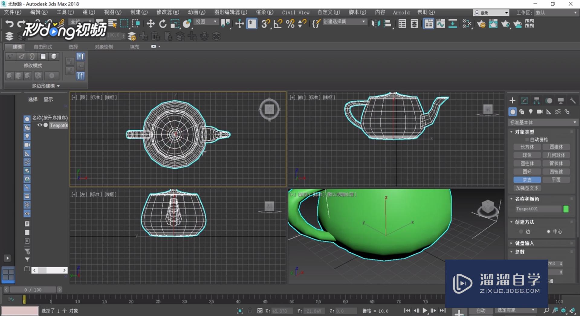Select the Rotate tool in main toolbar
This screenshot has height=316, width=580.
163,24
